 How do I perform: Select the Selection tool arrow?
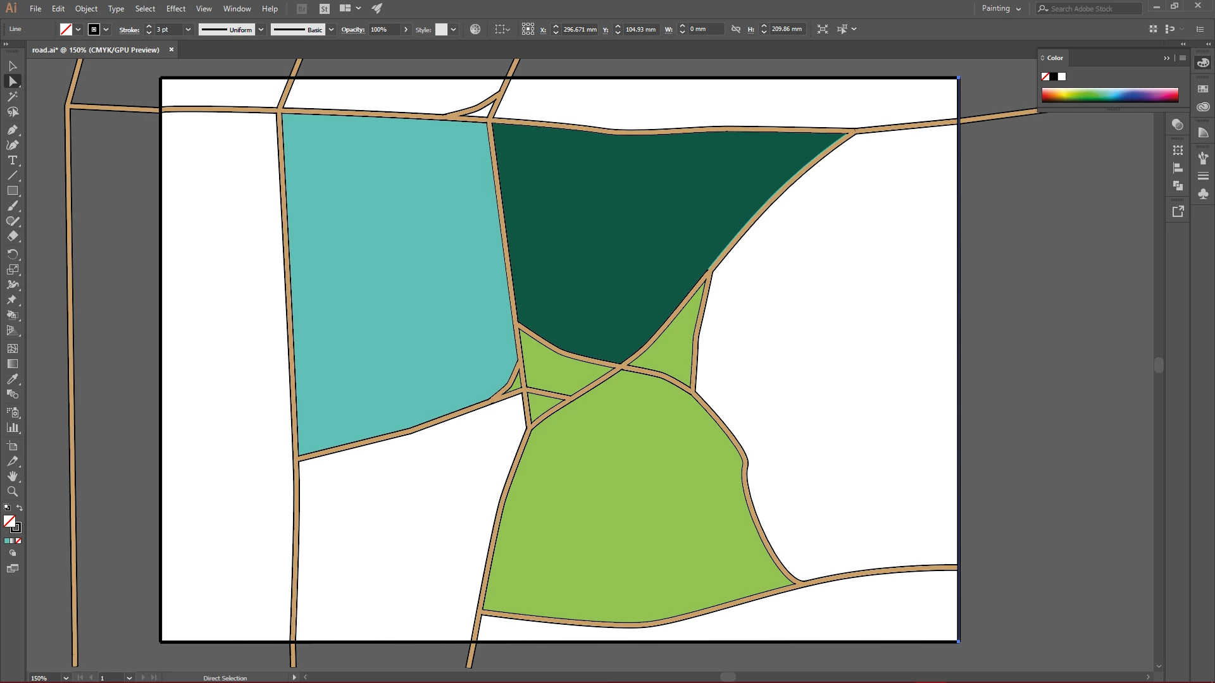tap(12, 66)
